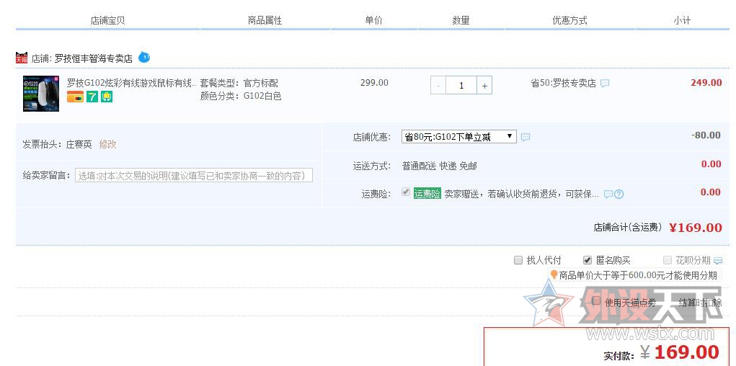Click the G102 mouse product thumbnail
This screenshot has height=366, width=736.
pos(41,94)
